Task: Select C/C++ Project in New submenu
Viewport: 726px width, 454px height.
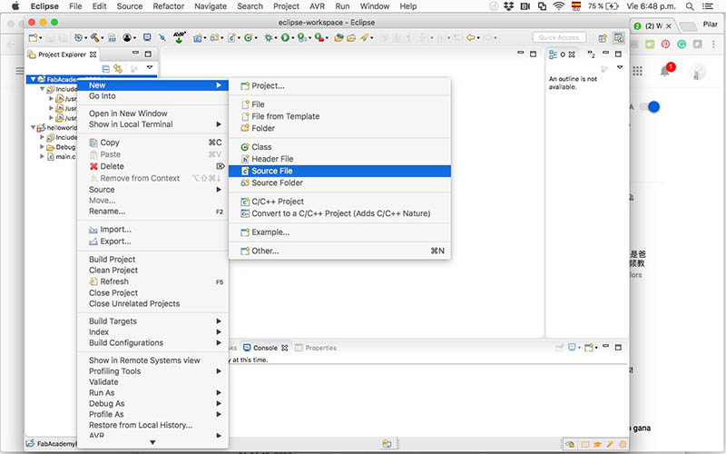Action: click(339, 202)
